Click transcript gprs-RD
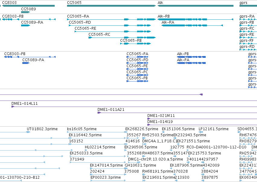This screenshot has height=182, width=257. [x=247, y=47]
